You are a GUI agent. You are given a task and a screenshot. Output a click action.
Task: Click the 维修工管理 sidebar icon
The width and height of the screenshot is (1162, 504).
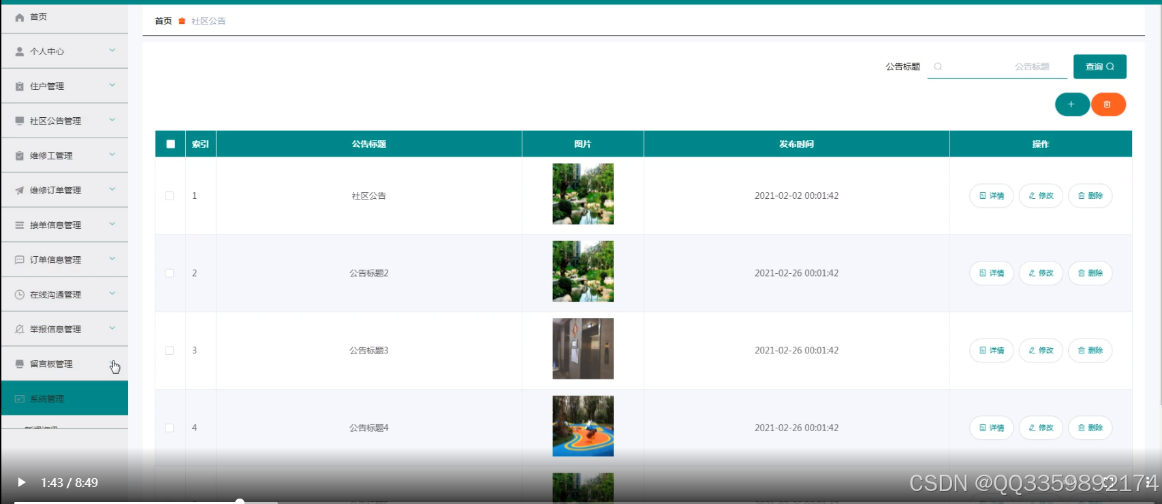20,156
